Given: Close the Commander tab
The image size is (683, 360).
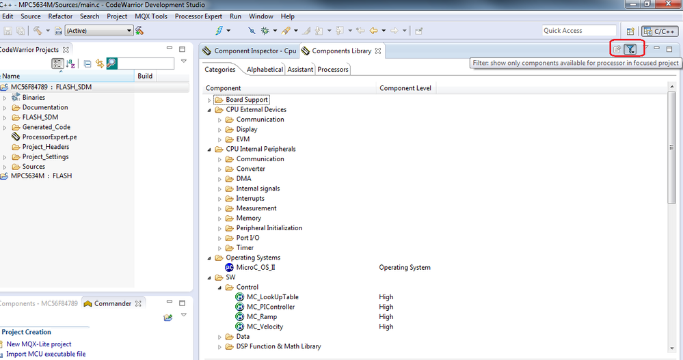Looking at the screenshot, I should click(138, 303).
